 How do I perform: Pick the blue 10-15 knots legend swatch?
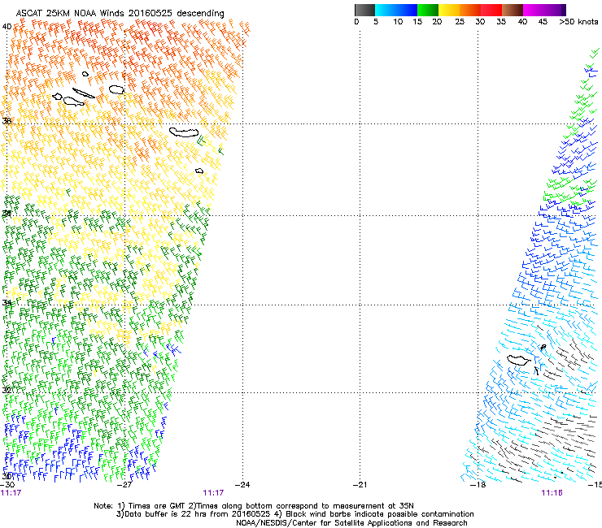(407, 10)
